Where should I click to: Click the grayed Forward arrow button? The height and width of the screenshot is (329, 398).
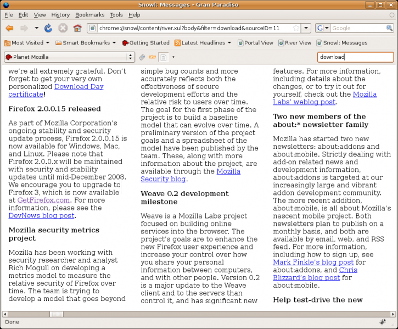pos(24,28)
